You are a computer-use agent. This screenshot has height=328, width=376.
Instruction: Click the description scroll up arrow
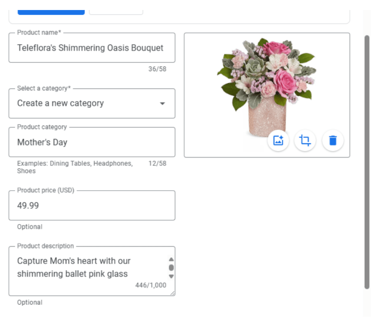(171, 259)
